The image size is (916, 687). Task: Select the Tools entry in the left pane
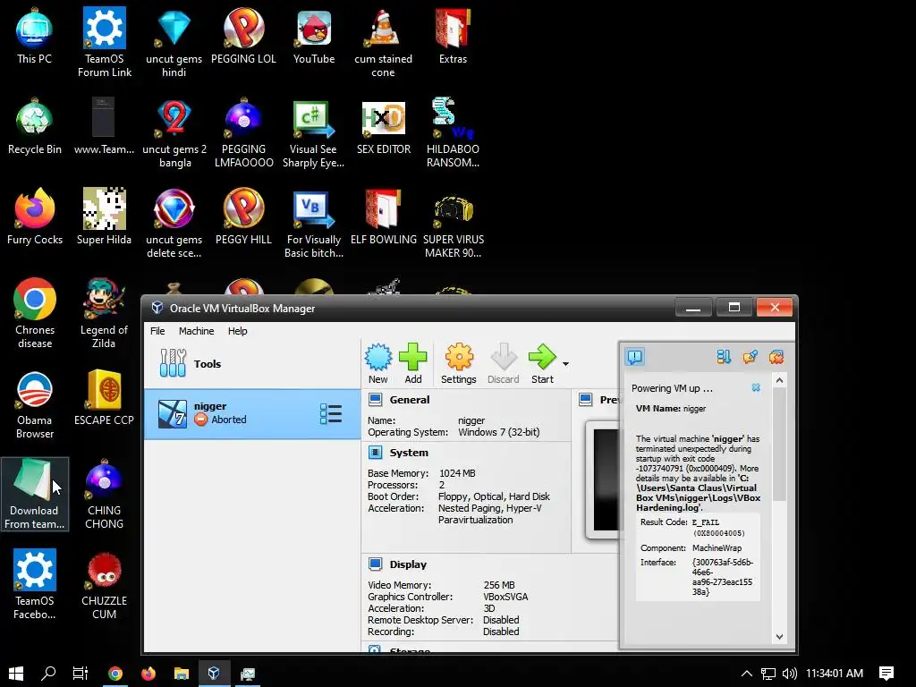coord(251,363)
